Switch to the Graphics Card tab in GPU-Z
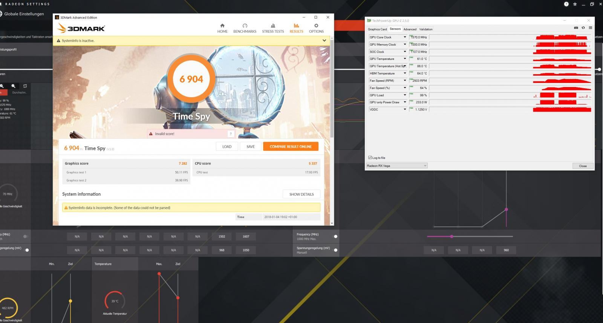Viewport: 603px width, 323px height. [377, 29]
